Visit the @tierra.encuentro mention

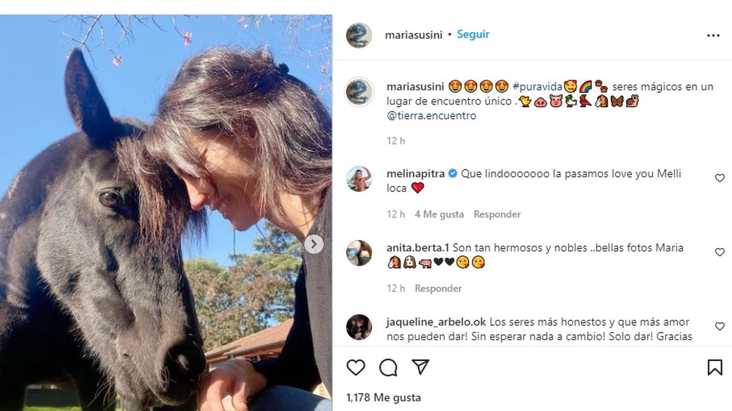[431, 116]
